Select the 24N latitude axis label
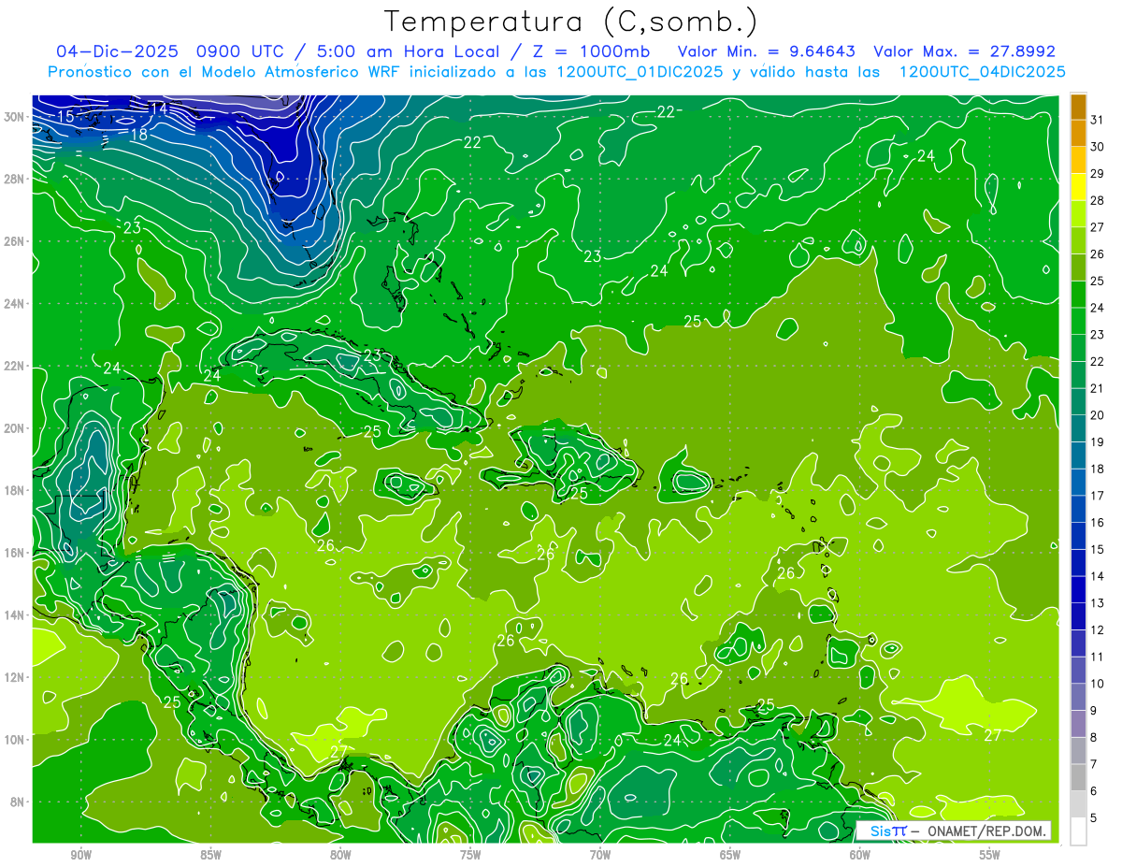This screenshot has width=1122, height=867. pos(14,303)
